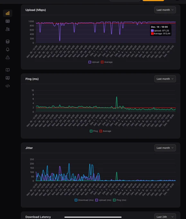Click the Jitter chart title
Screen dimensions: 186x219
(x=29, y=148)
